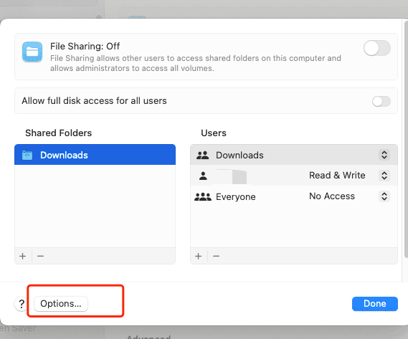
Task: Turn on the File Sharing switch
Action: (x=376, y=48)
